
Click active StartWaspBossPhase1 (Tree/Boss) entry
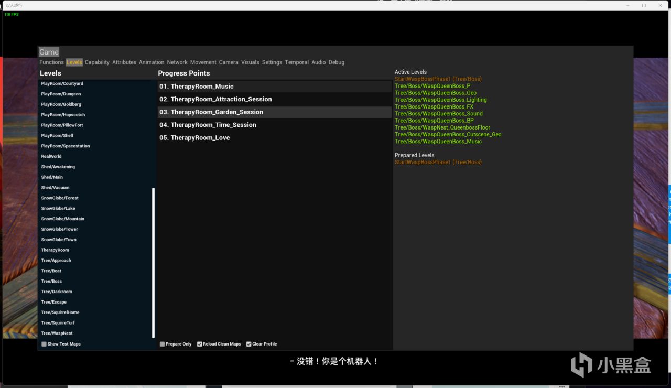(438, 79)
